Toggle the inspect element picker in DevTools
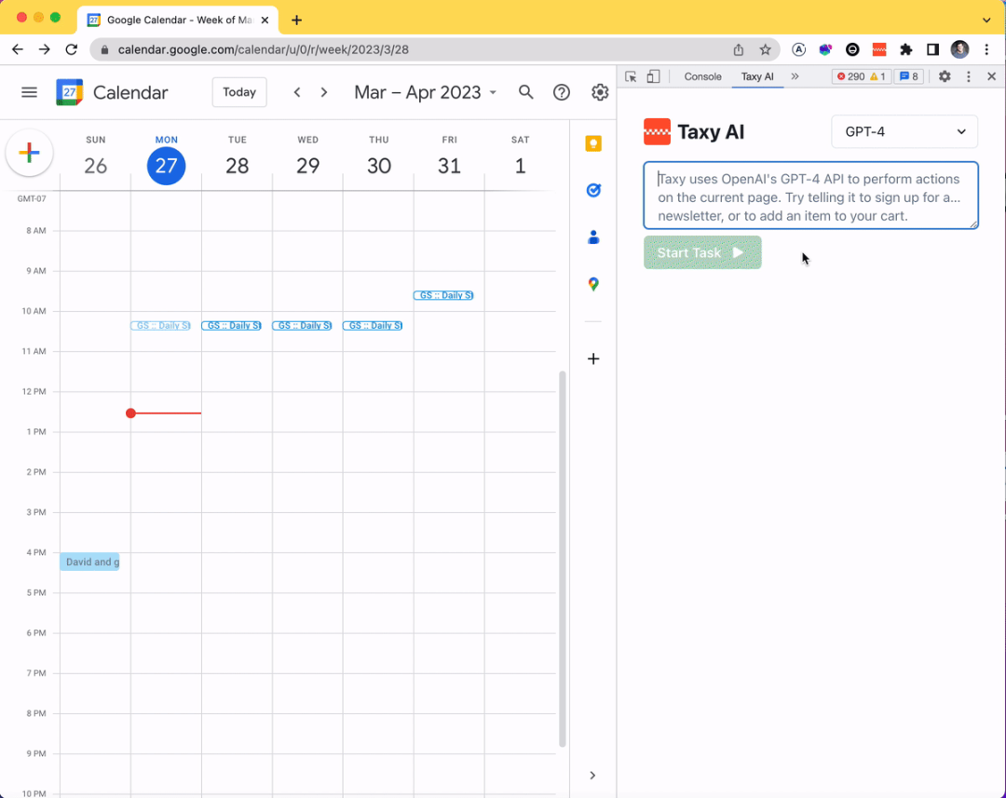 pos(630,76)
